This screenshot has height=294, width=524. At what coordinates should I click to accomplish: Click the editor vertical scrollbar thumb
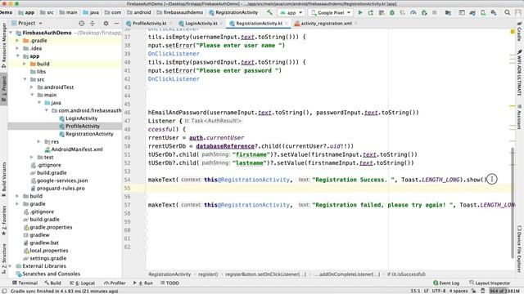513,203
